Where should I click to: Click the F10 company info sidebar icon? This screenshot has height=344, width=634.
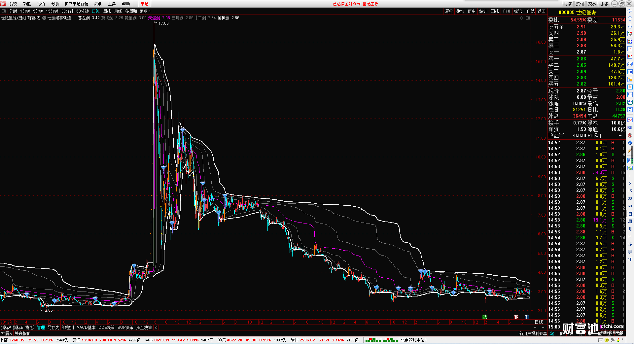630,72
